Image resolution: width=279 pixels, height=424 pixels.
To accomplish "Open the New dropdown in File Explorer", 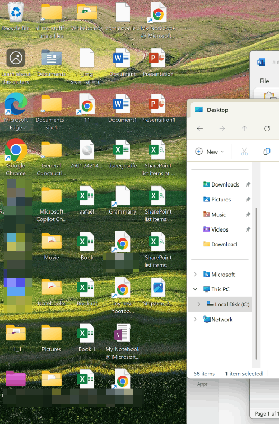I will [x=210, y=152].
